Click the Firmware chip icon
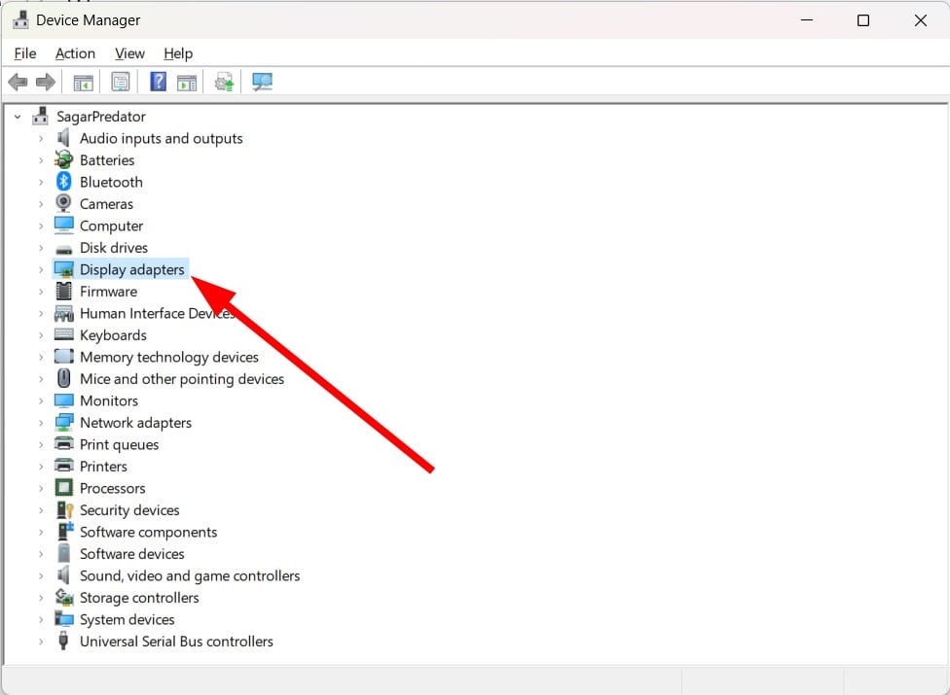This screenshot has width=950, height=695. pos(63,291)
